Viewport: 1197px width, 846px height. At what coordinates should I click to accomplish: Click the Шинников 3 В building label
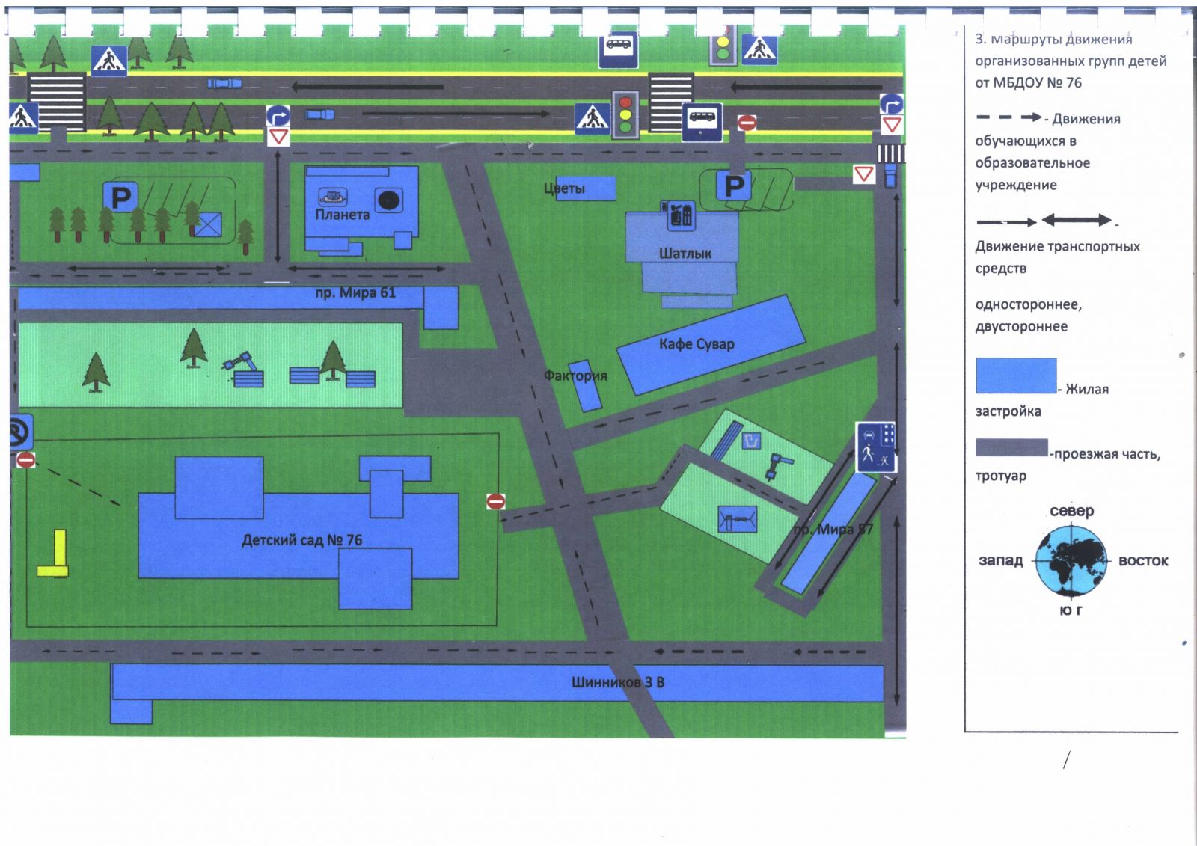click(617, 682)
